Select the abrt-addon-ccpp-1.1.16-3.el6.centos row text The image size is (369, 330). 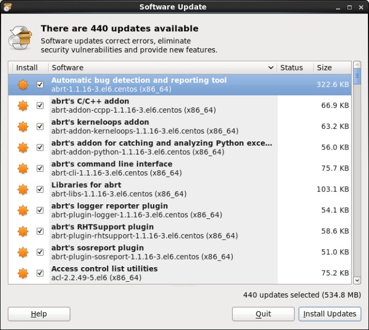(133, 110)
